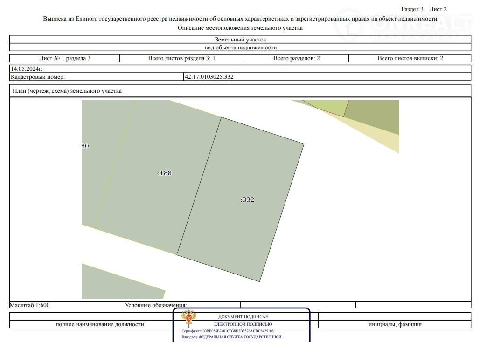Screen dimensions: 487x342
Task: Click the certificate number in the signature stamp
Action: pyautogui.click(x=238, y=331)
